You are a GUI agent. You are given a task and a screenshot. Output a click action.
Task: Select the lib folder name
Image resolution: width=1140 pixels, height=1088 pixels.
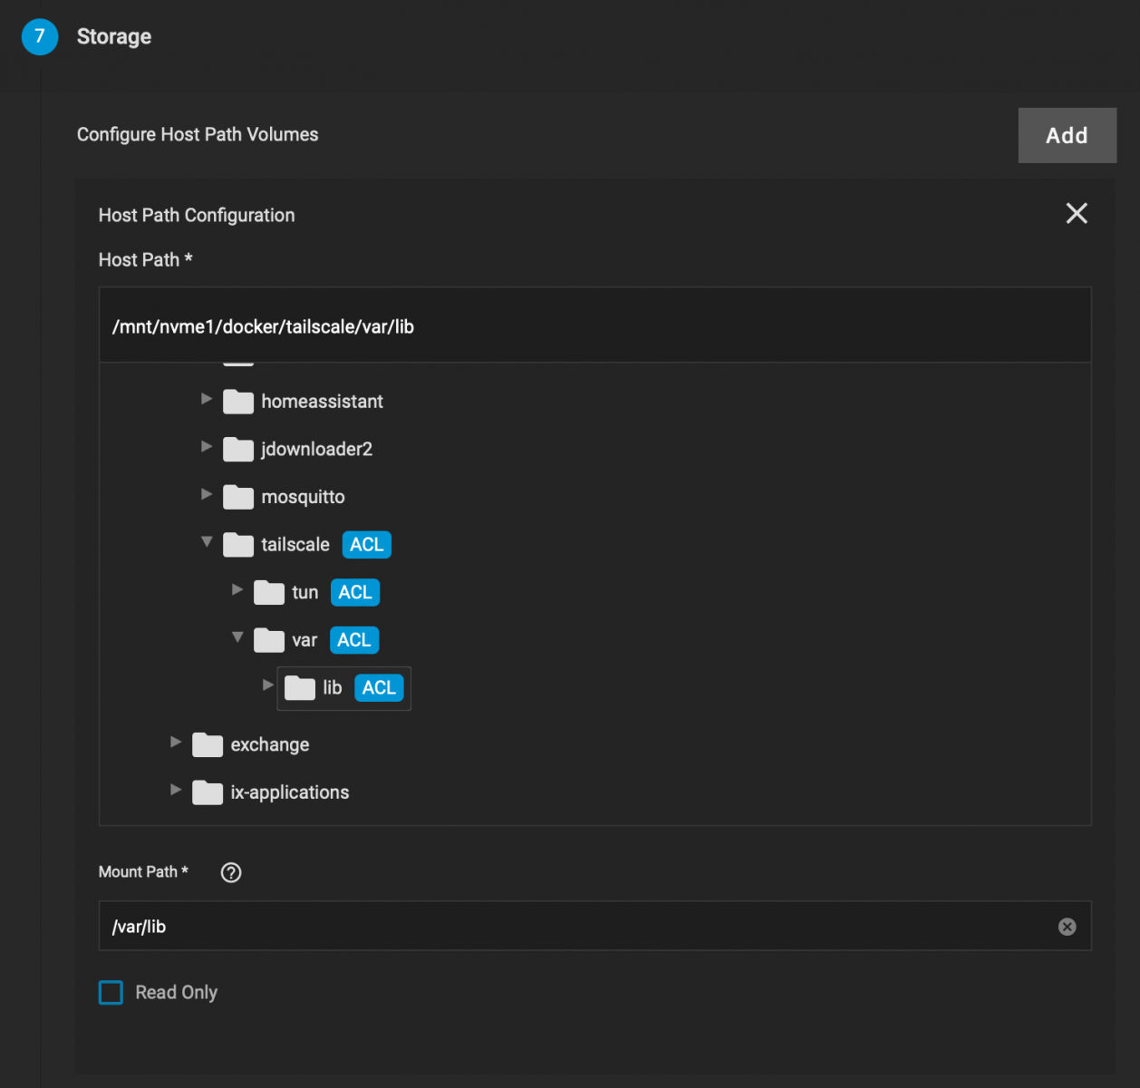point(333,688)
